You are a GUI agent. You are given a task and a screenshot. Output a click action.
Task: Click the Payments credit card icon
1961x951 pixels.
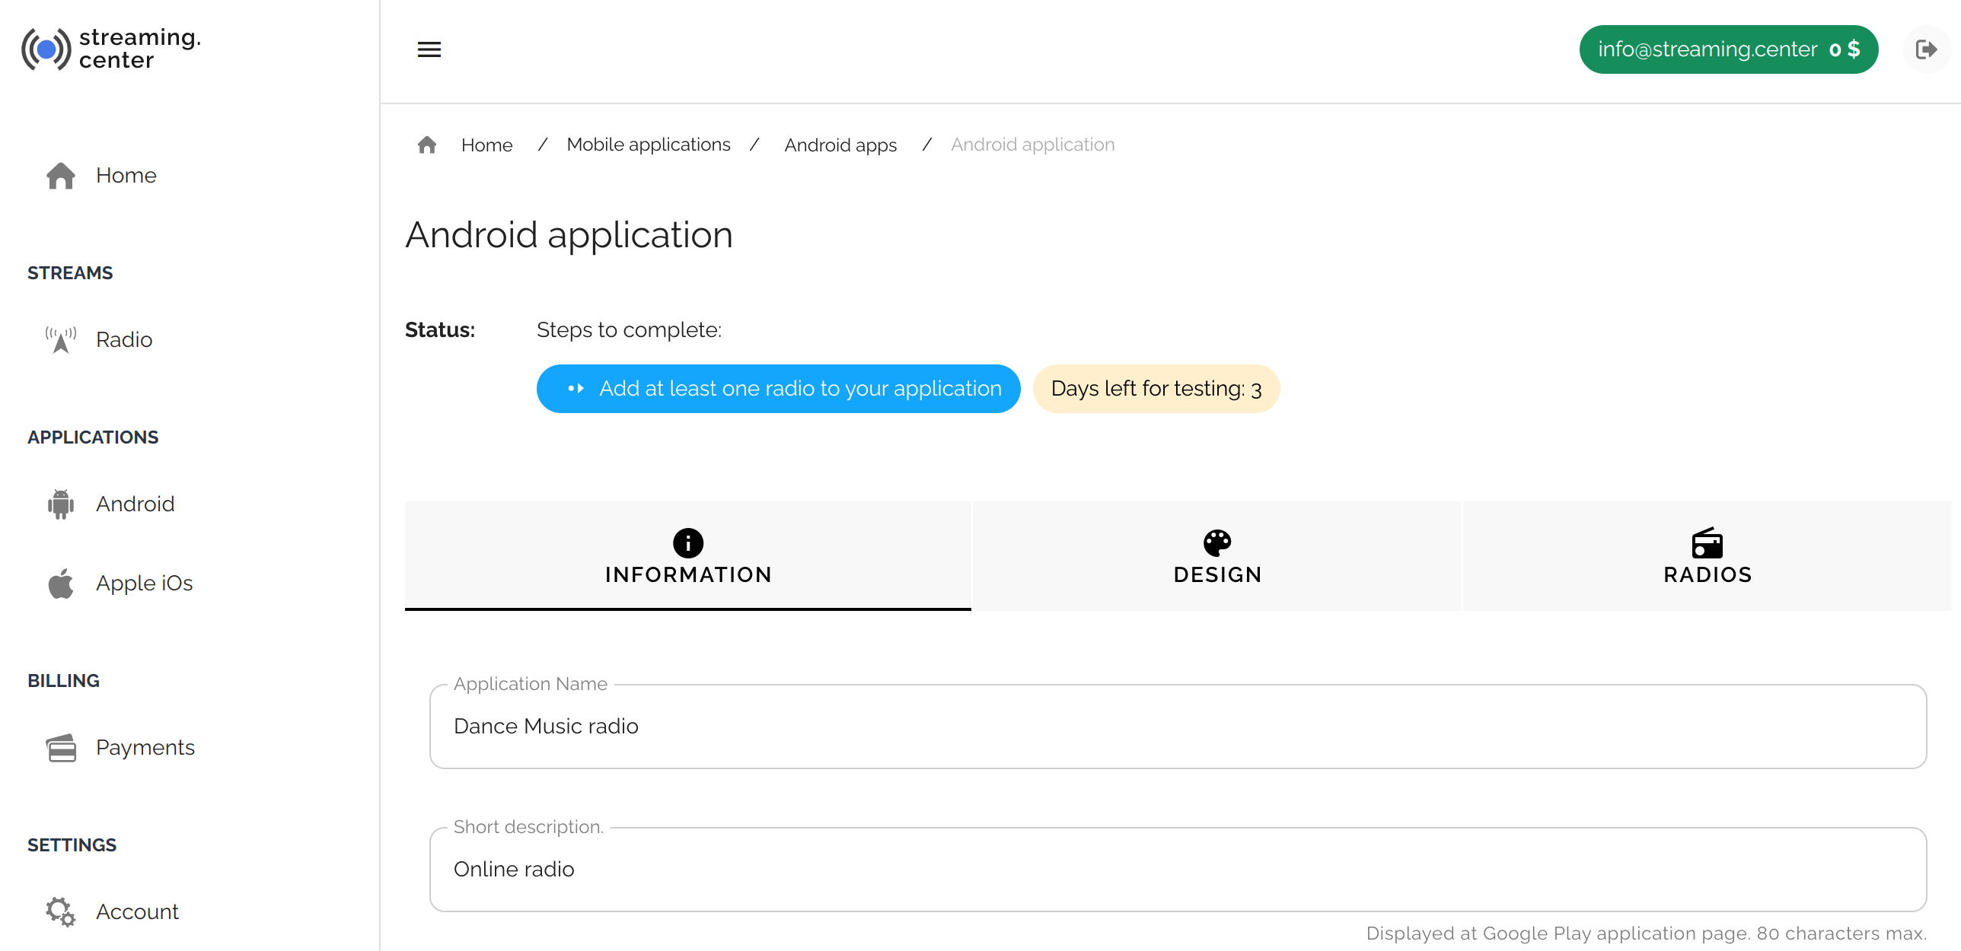point(61,747)
